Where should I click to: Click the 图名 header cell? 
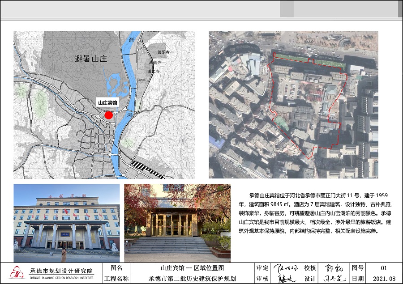point(116,268)
